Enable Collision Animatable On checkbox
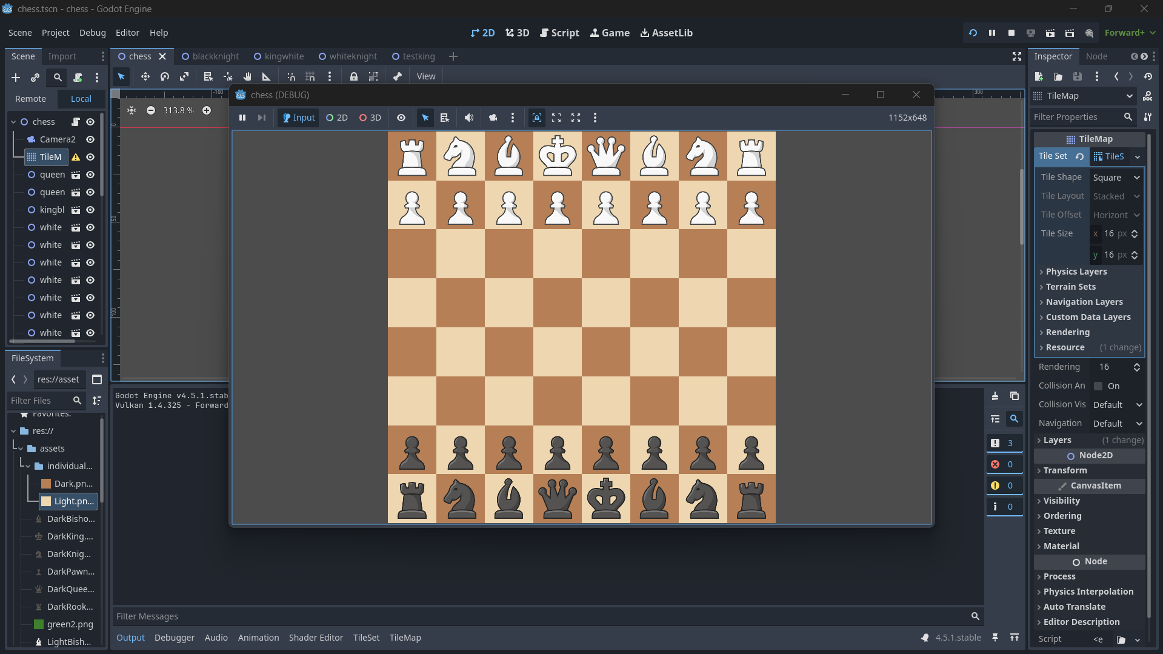Viewport: 1163px width, 654px height. pos(1098,386)
